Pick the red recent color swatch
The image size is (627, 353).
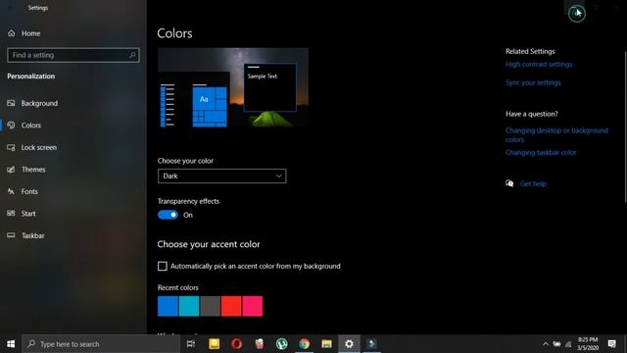pyautogui.click(x=231, y=306)
